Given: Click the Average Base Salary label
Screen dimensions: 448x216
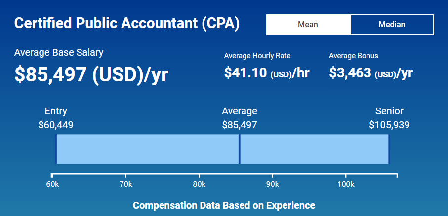Looking at the screenshot, I should 59,52.
